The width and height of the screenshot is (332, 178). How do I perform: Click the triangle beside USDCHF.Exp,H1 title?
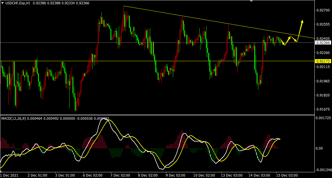click(x=2, y=3)
